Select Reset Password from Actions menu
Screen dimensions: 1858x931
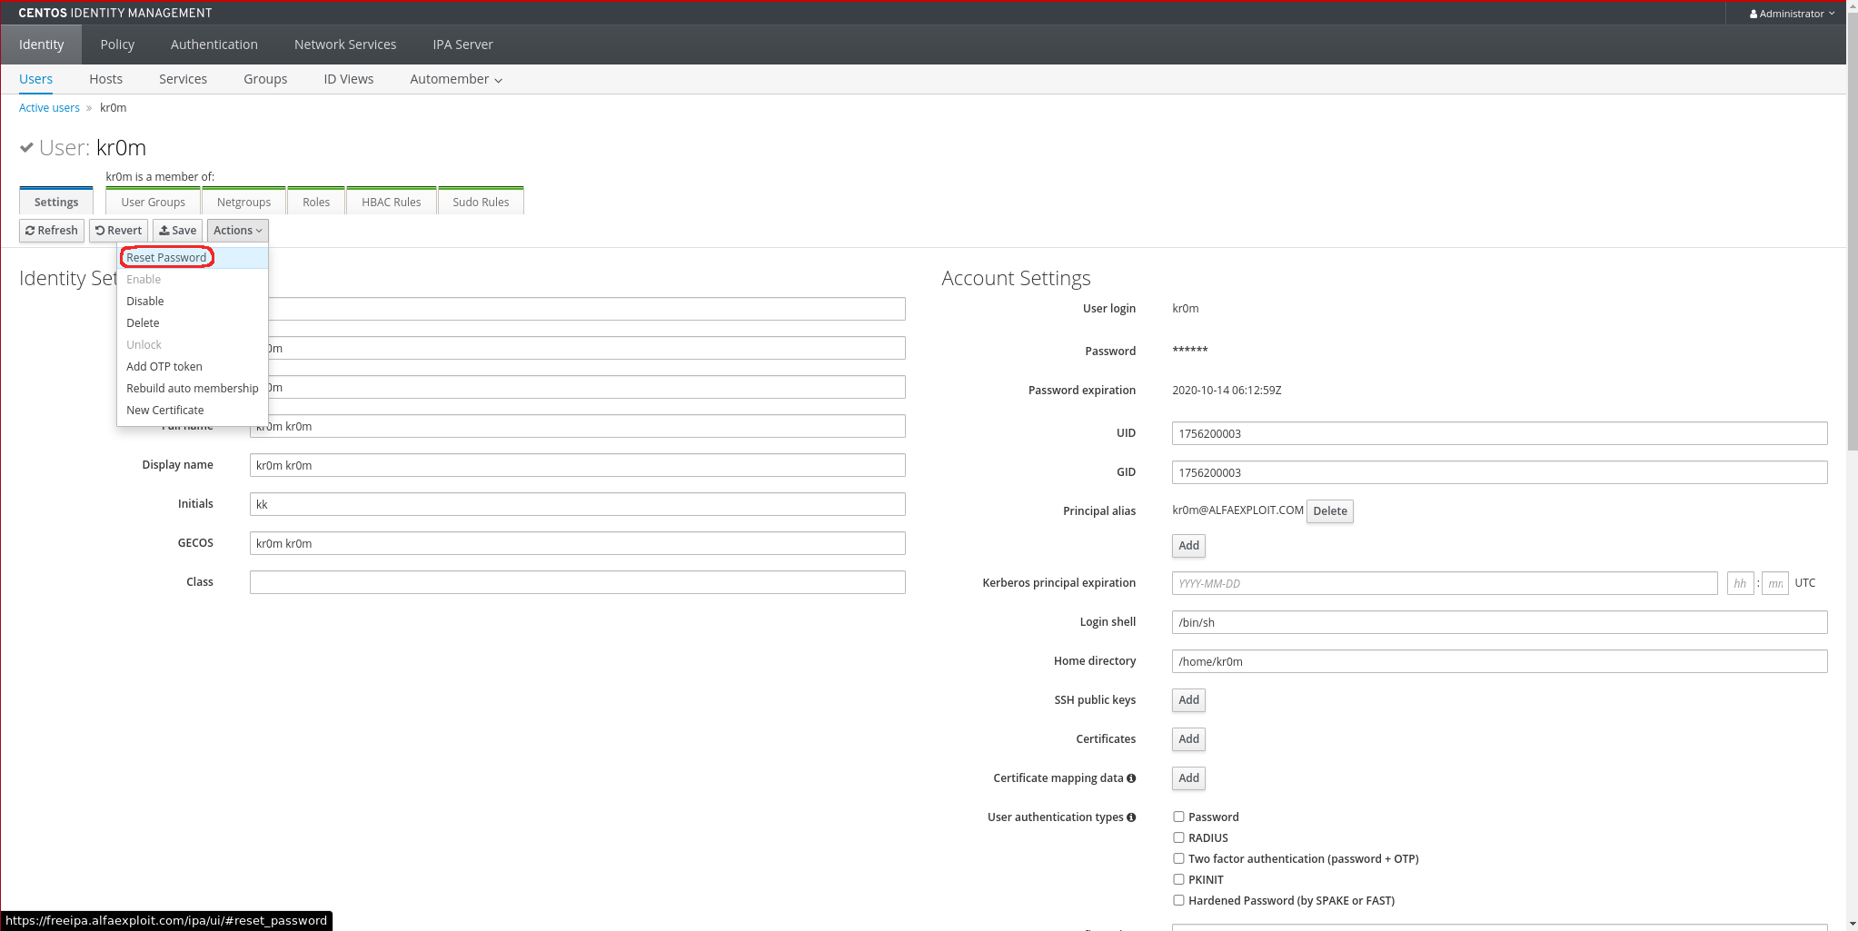click(x=166, y=258)
